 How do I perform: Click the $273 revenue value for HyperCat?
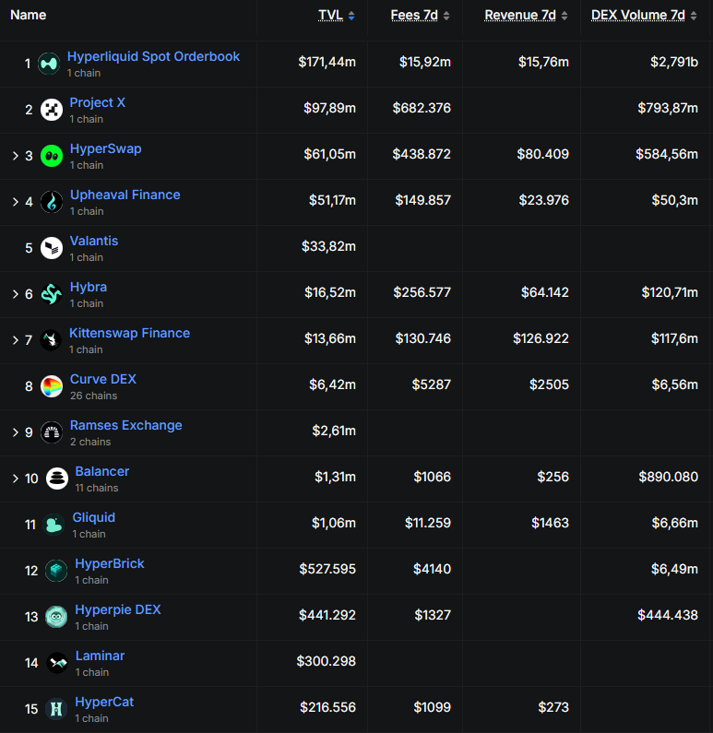tap(553, 707)
